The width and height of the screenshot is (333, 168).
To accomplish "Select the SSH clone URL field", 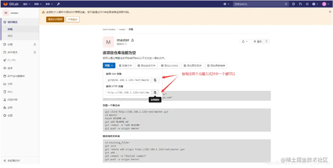I will [x=129, y=80].
